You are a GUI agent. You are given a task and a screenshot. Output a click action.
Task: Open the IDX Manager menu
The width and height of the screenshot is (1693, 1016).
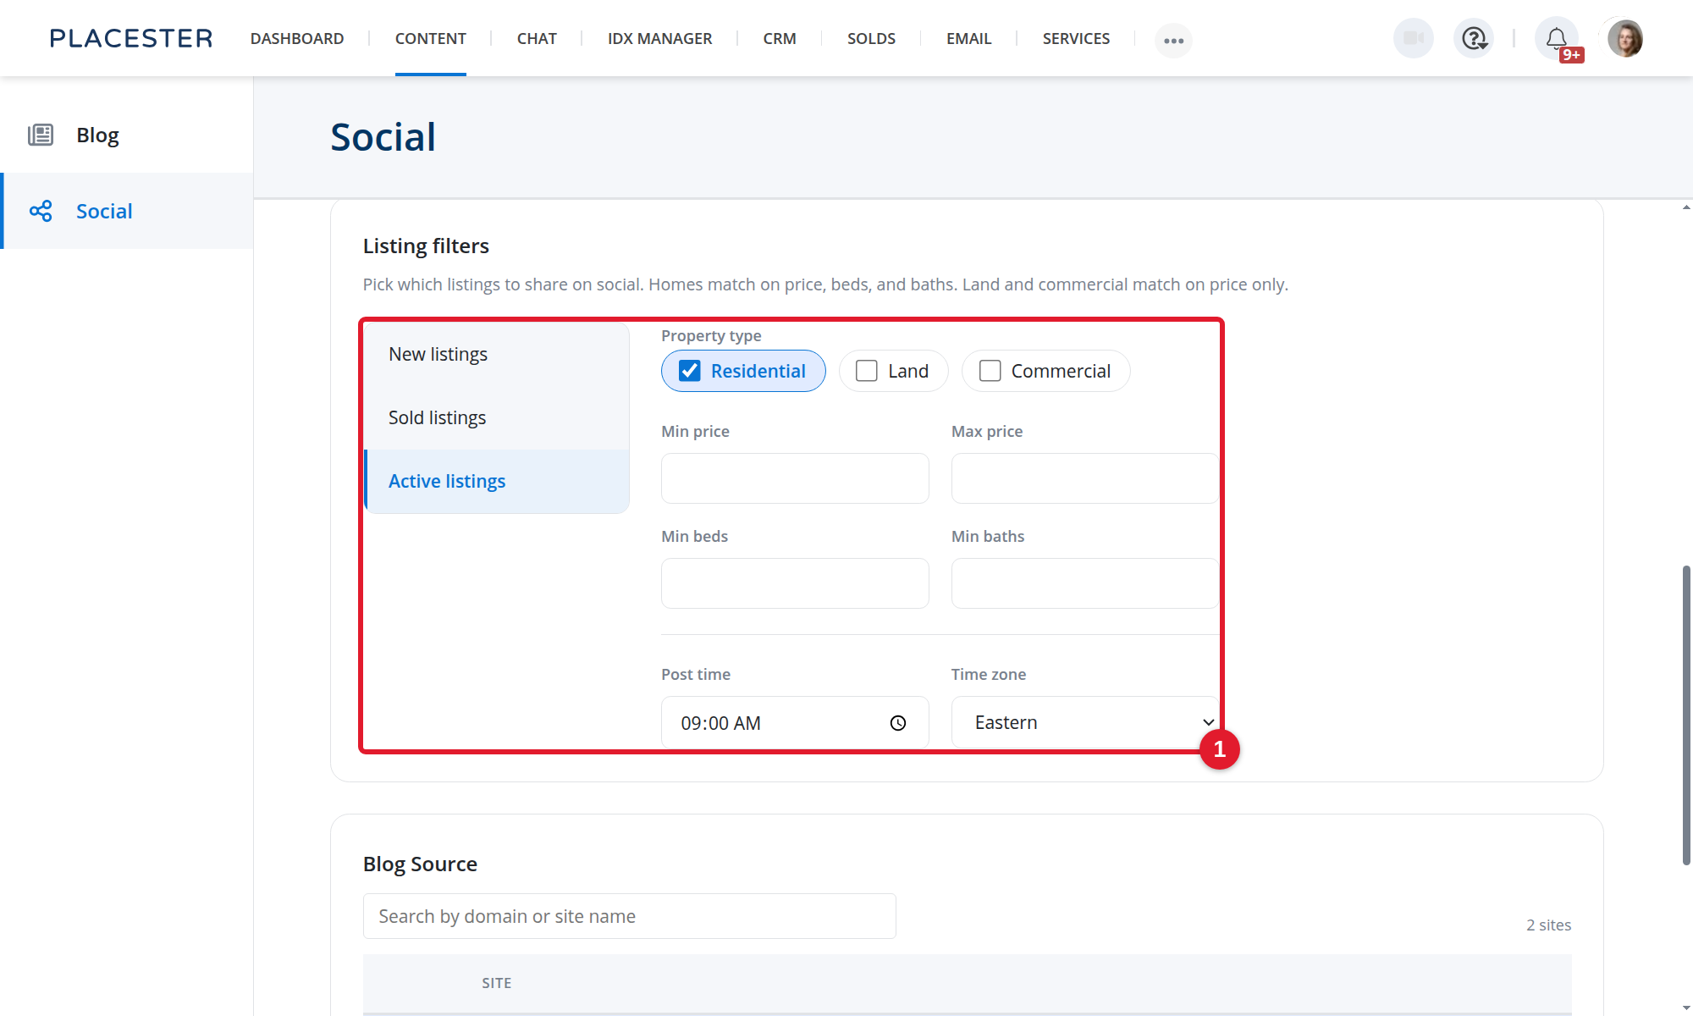[x=660, y=38]
